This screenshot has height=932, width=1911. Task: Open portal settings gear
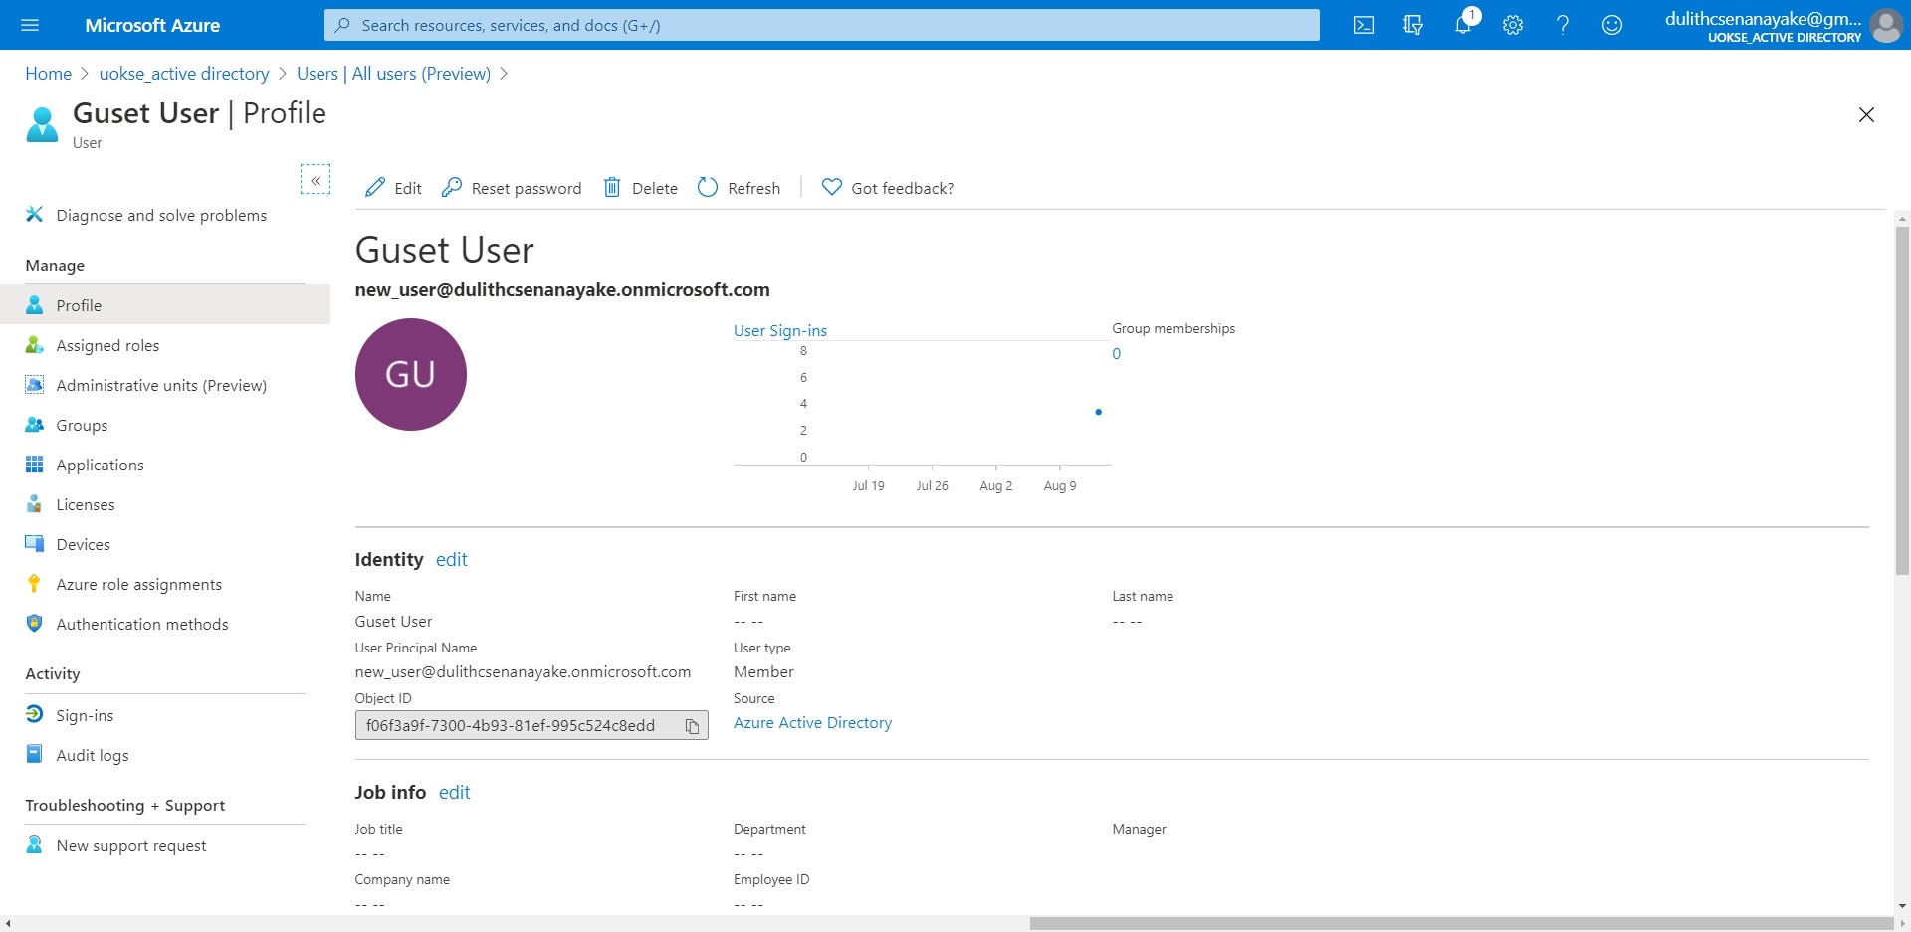point(1513,25)
